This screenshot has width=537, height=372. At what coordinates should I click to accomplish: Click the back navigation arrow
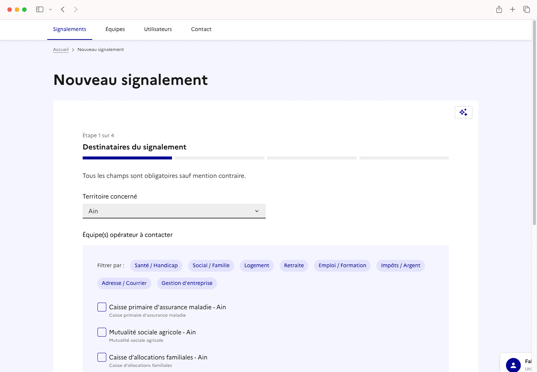tap(63, 9)
